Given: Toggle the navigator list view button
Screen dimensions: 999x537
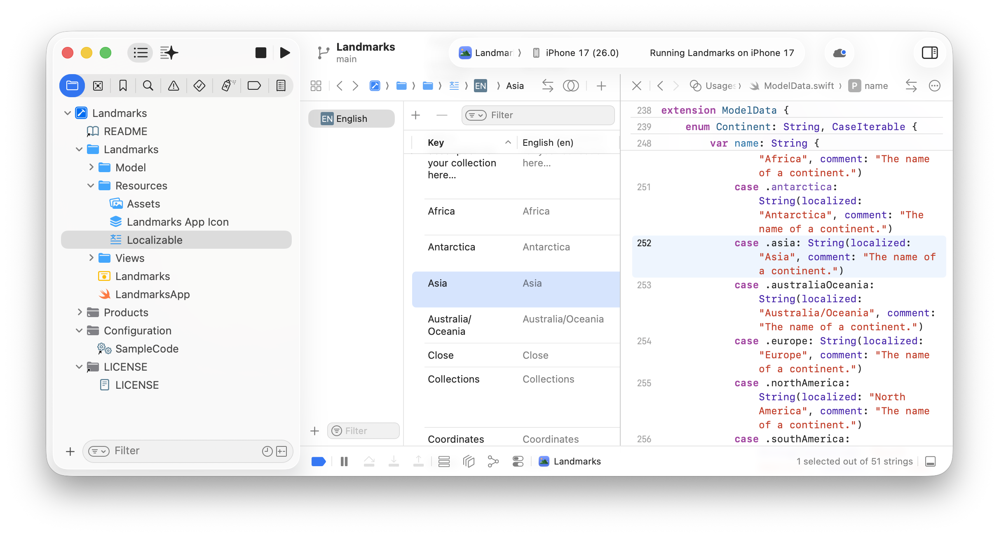Looking at the screenshot, I should [x=140, y=53].
